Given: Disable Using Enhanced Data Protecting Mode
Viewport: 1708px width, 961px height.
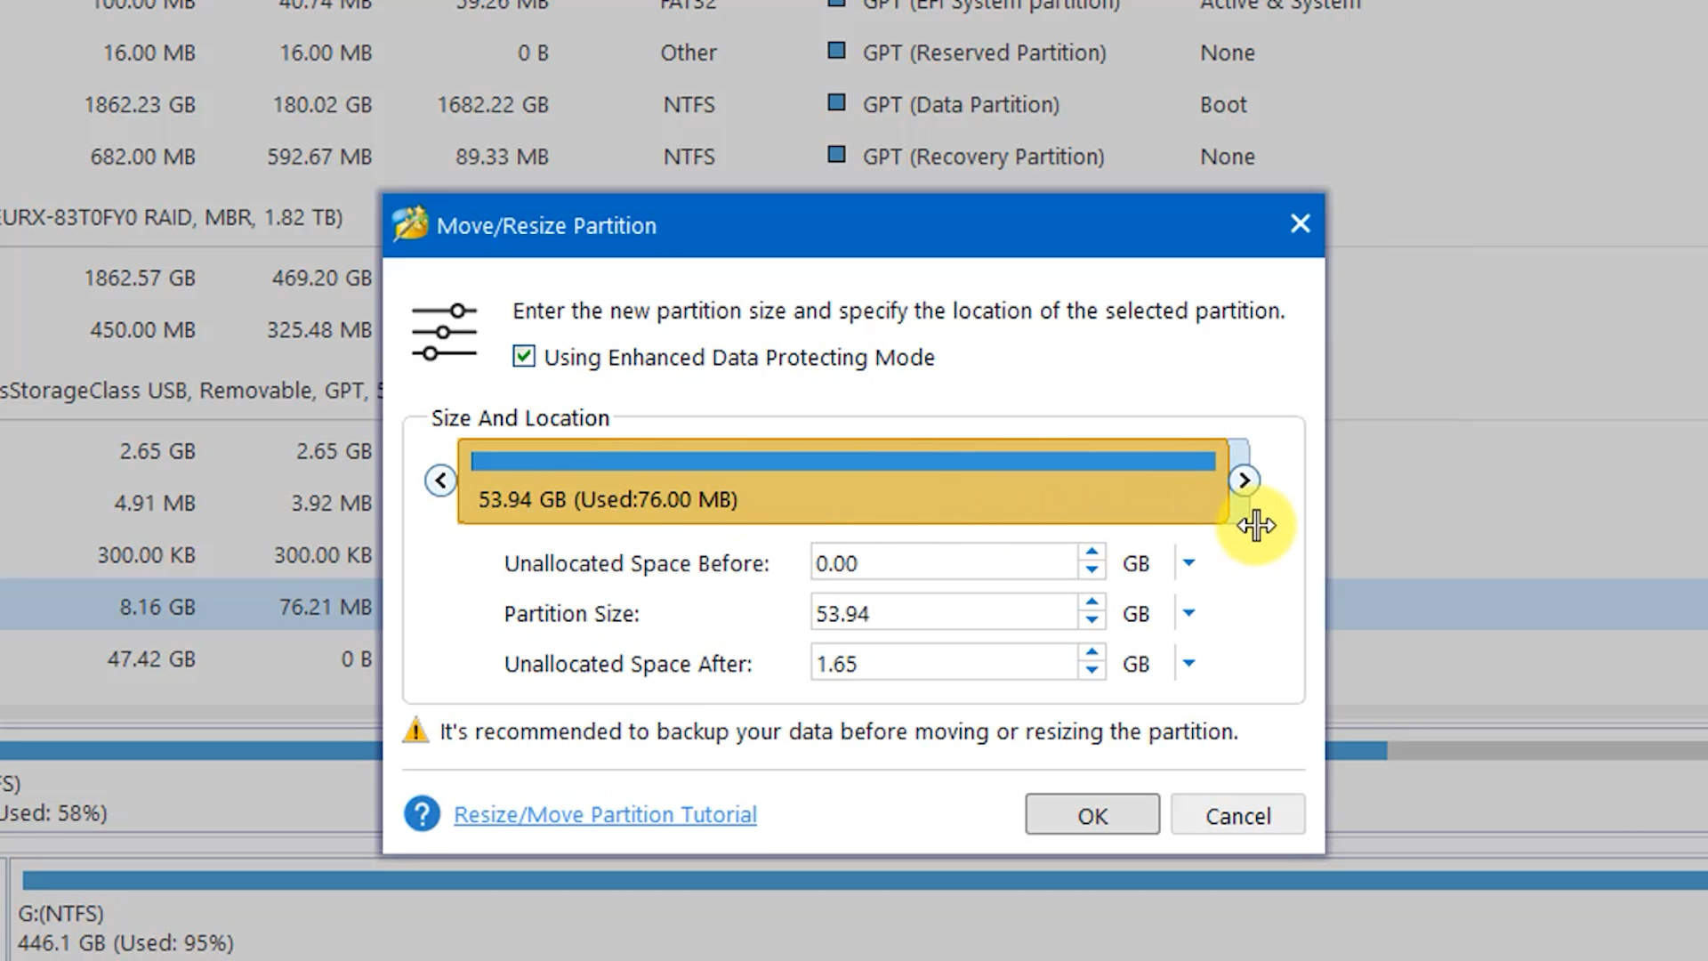Looking at the screenshot, I should [x=523, y=356].
